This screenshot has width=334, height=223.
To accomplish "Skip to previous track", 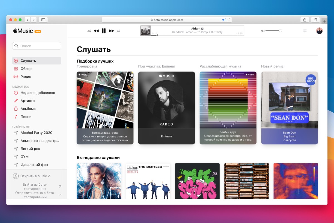I will click(96, 31).
